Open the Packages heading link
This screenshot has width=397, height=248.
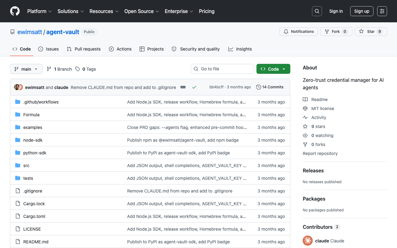(314, 199)
